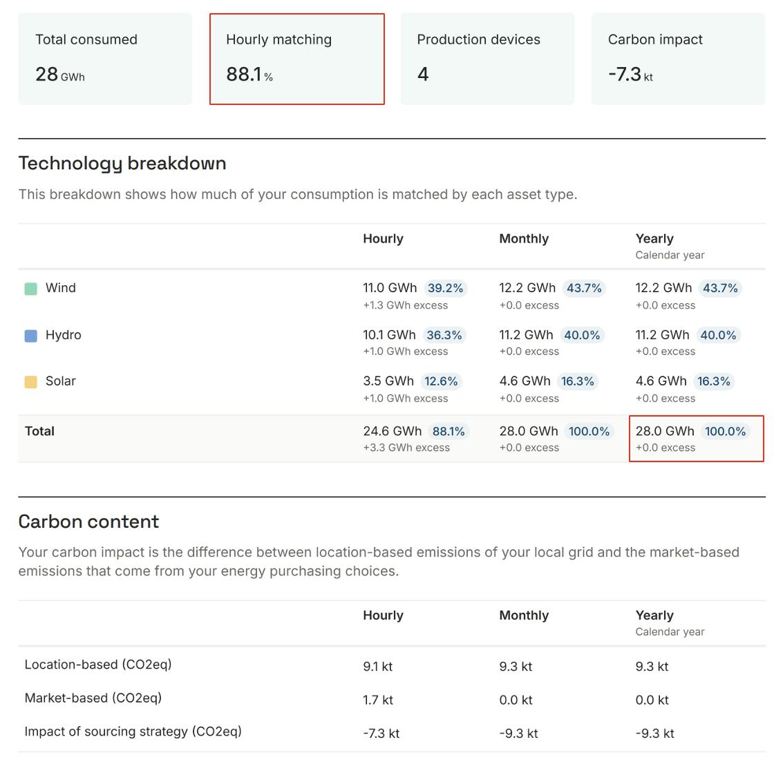774x764 pixels.
Task: Select the Hourly matching summary card
Action: [296, 59]
